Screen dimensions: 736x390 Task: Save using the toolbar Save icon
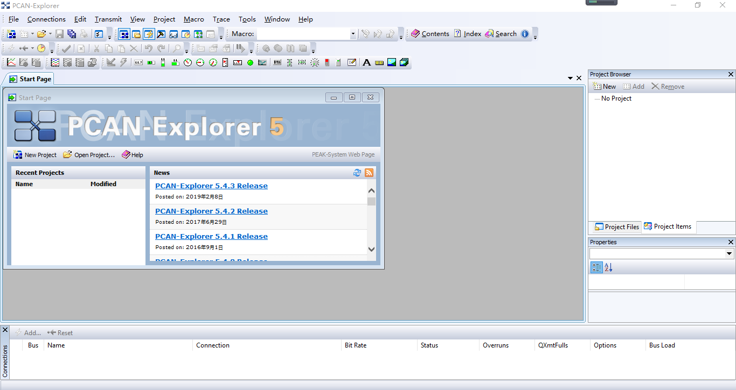click(59, 33)
